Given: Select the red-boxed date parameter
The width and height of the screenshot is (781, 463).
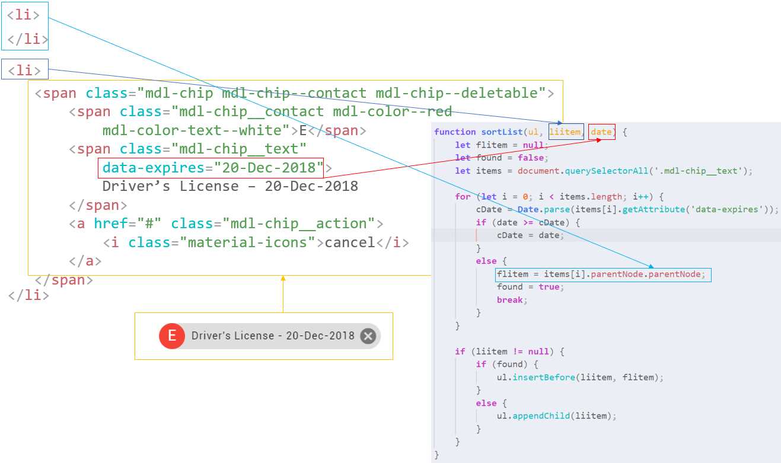Looking at the screenshot, I should tap(601, 132).
